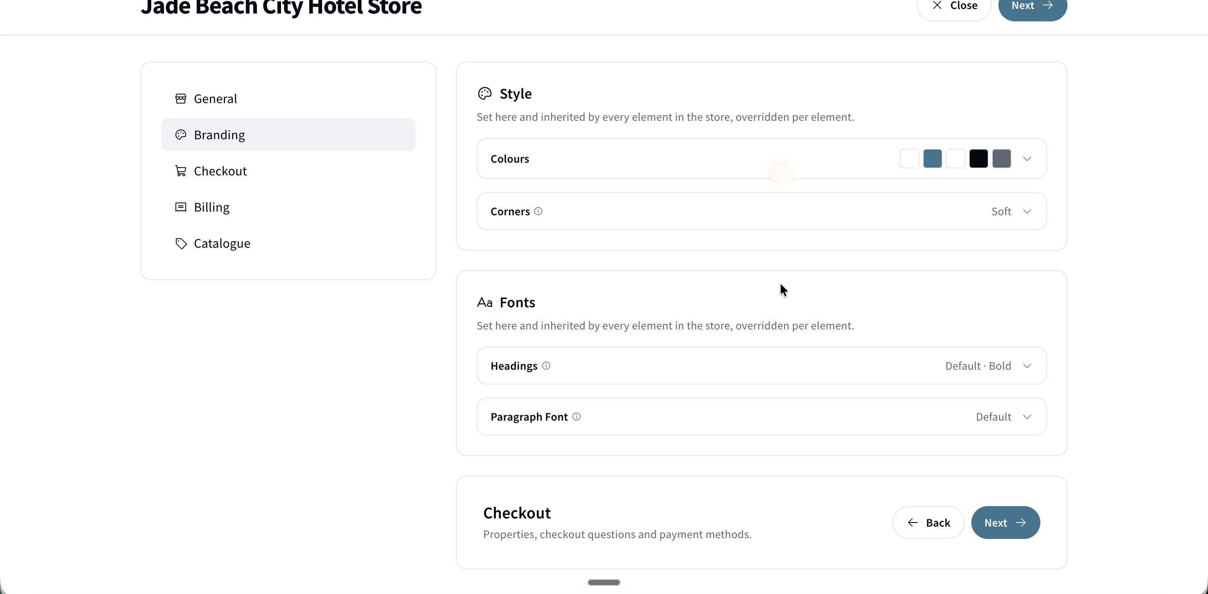Viewport: 1208px width, 594px height.
Task: Expand the Corners chevron
Action: pos(1027,212)
